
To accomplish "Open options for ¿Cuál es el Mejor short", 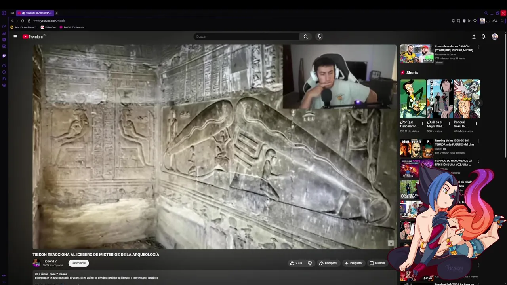I will coord(449,123).
